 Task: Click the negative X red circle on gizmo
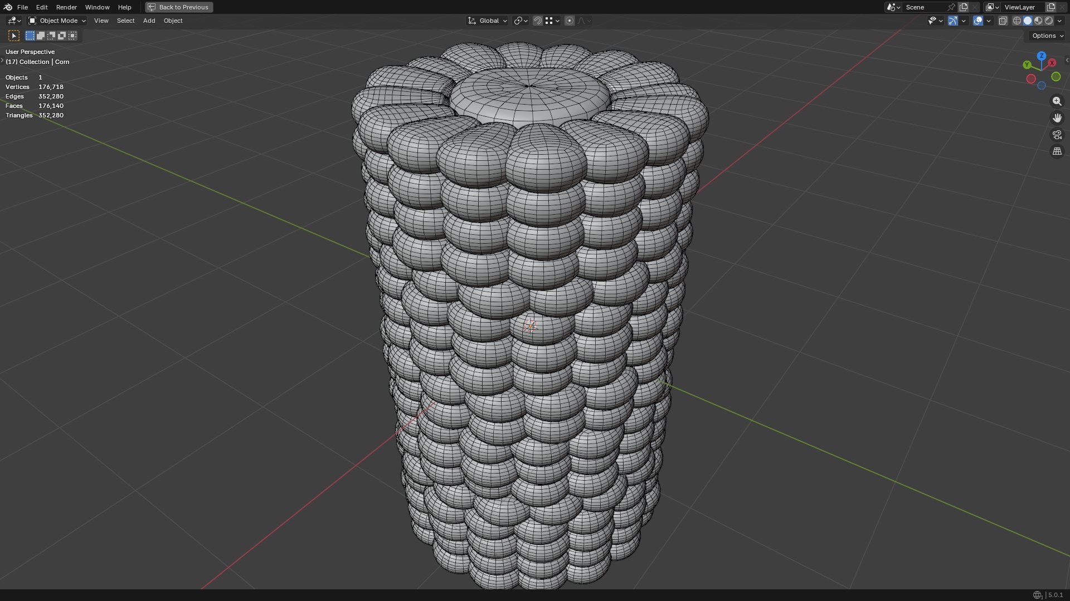coord(1031,79)
